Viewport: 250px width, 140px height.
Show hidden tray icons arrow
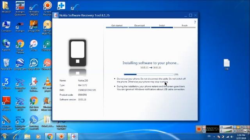point(214,136)
